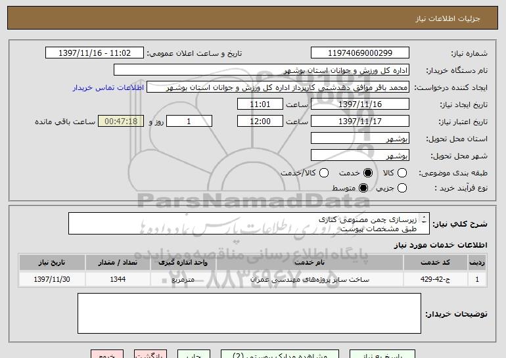Click the نام دستگاه خریدار field
Viewport: 506px width, 358px height.
[x=262, y=70]
